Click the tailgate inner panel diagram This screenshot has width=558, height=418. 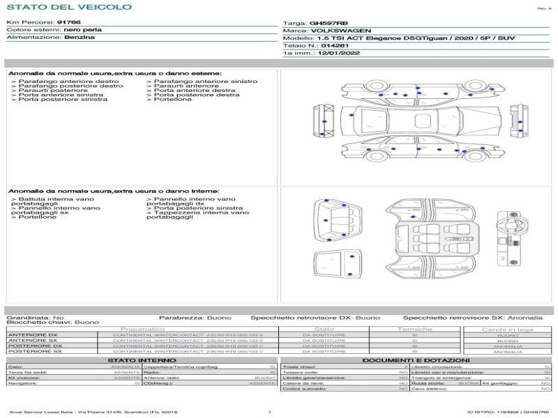pos(338,264)
